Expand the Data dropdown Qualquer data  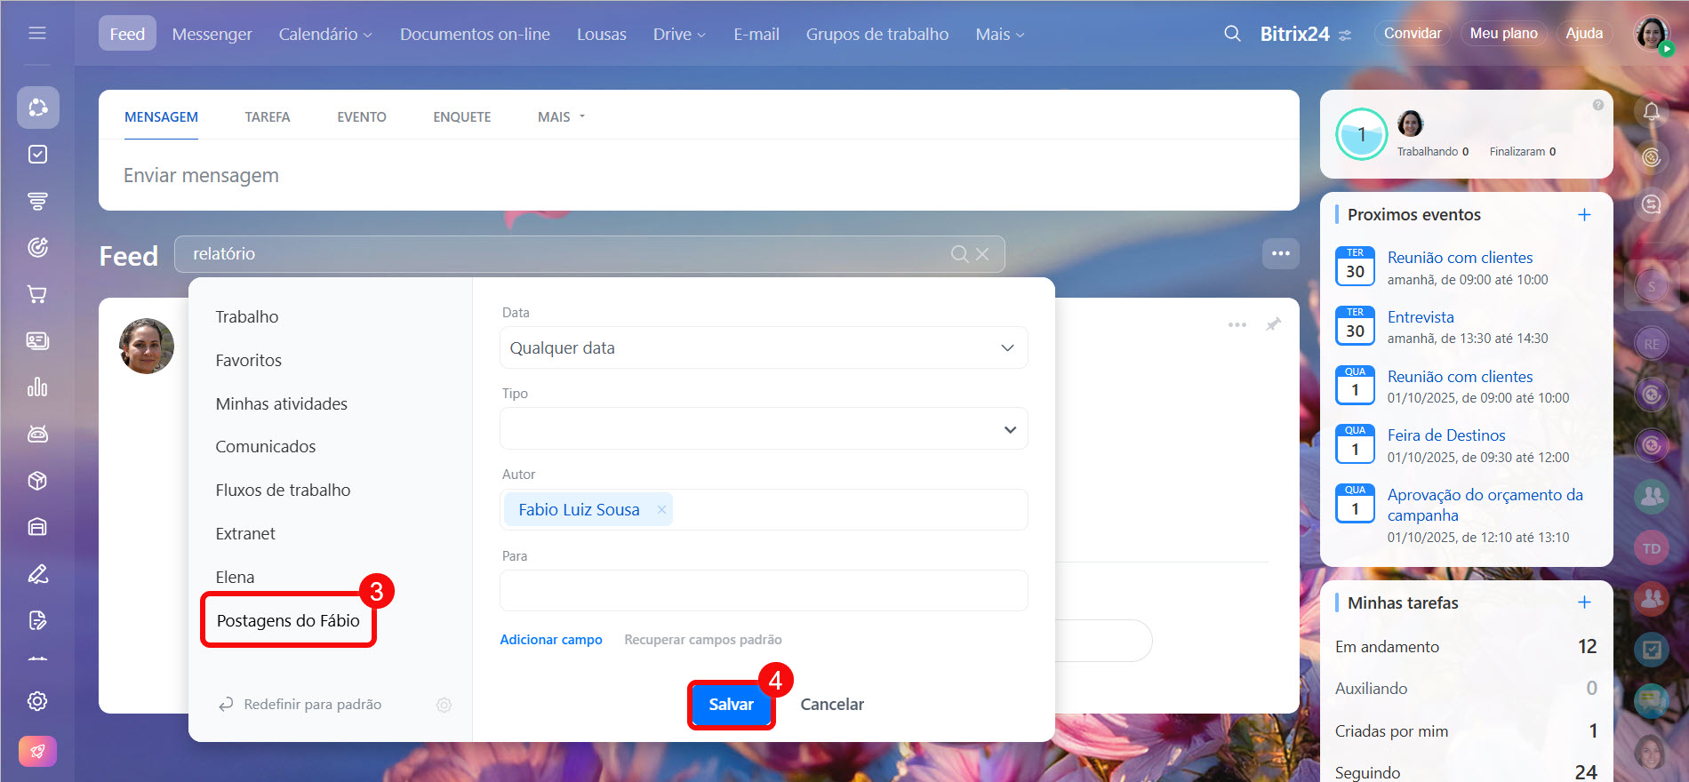pos(763,348)
